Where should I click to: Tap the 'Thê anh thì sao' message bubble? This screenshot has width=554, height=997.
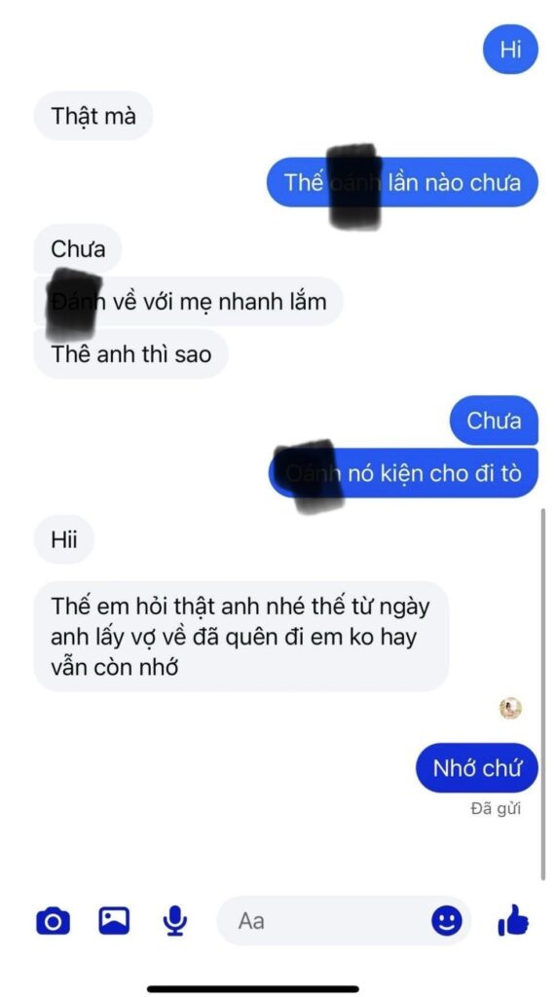[x=131, y=353]
